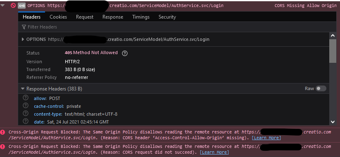340x157 pixels.
Task: Click the 'CORS Missing Allow Origin' label
Action: tap(306, 6)
